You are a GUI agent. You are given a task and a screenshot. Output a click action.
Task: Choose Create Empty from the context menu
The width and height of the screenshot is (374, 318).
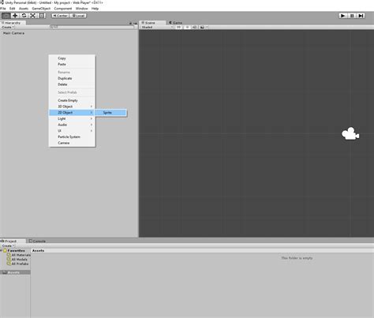tap(72, 100)
